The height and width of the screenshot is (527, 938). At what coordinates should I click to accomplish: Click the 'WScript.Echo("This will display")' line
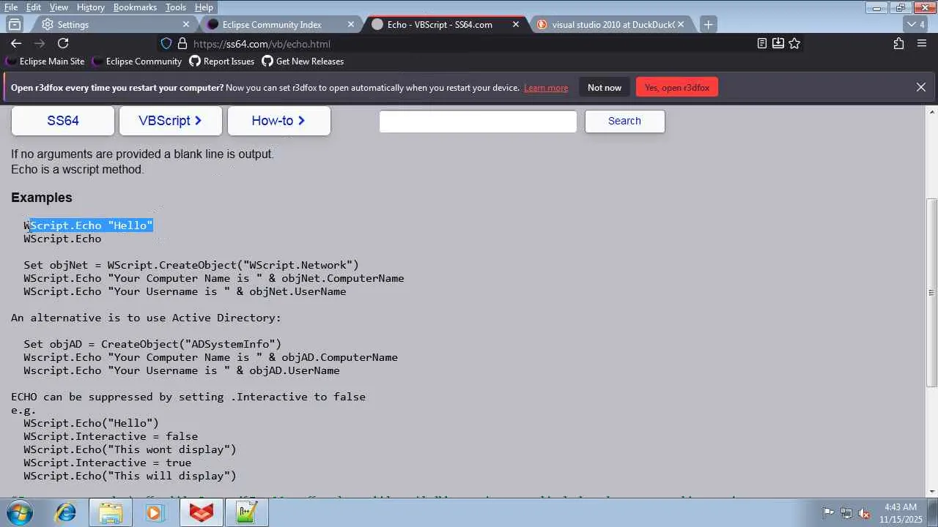[130, 476]
